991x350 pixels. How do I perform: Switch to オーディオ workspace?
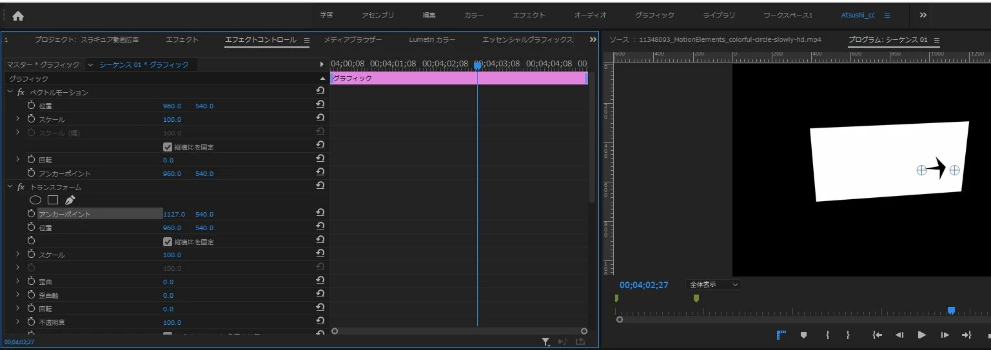[x=590, y=15]
